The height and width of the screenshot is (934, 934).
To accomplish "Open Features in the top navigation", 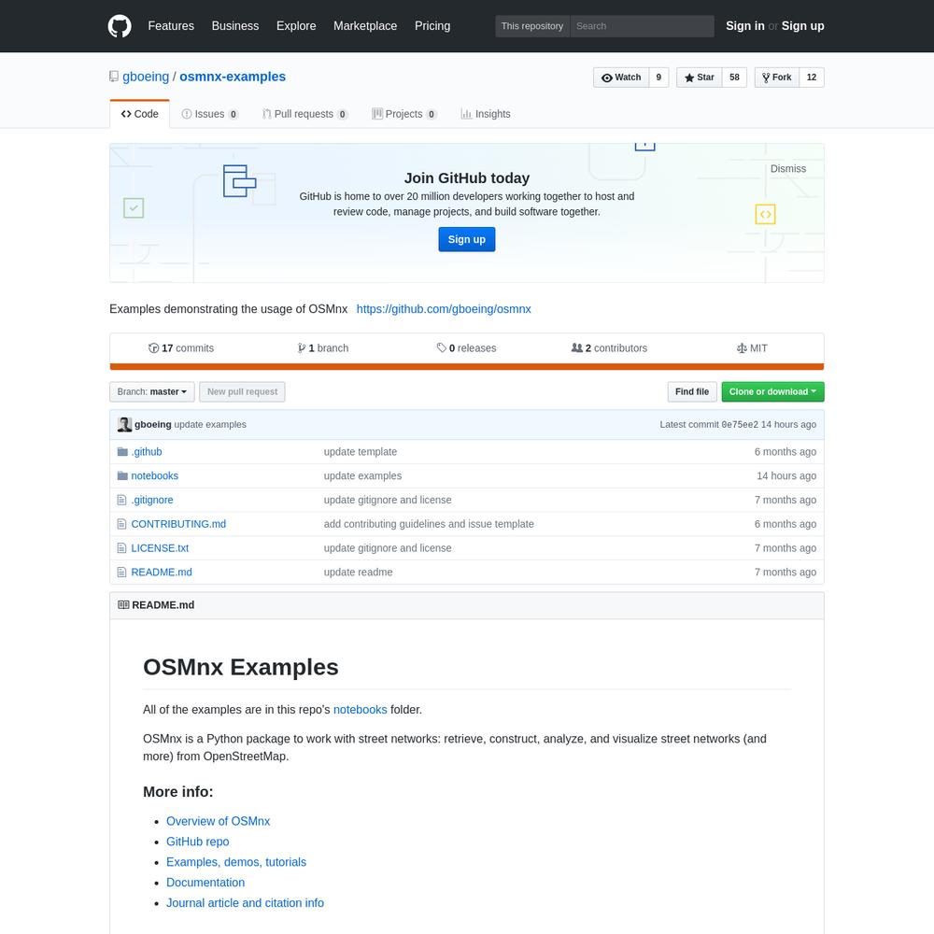I will [x=171, y=26].
